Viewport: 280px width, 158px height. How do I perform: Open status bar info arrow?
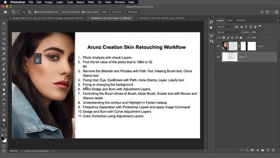pos(54,151)
